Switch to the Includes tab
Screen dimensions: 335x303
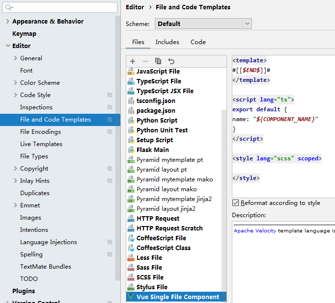167,42
